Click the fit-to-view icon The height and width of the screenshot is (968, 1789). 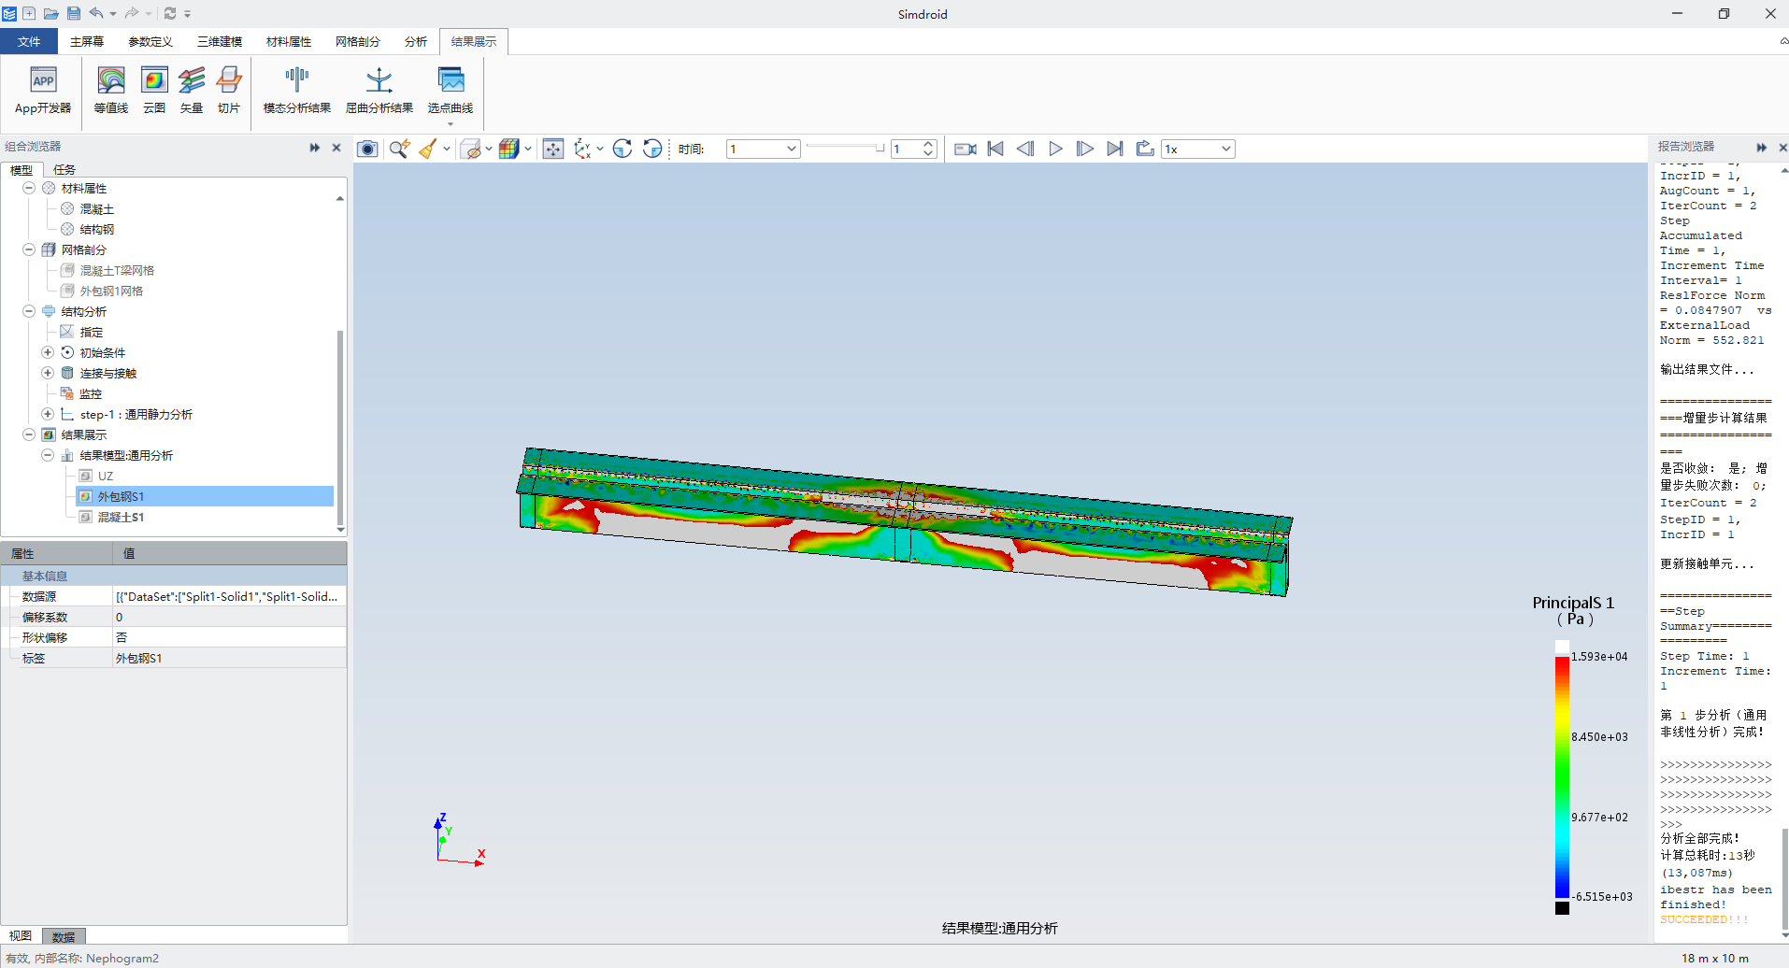coord(553,149)
